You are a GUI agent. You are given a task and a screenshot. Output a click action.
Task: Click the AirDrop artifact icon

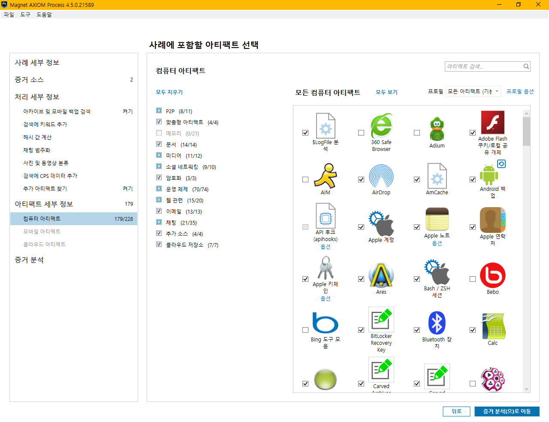coord(381,176)
